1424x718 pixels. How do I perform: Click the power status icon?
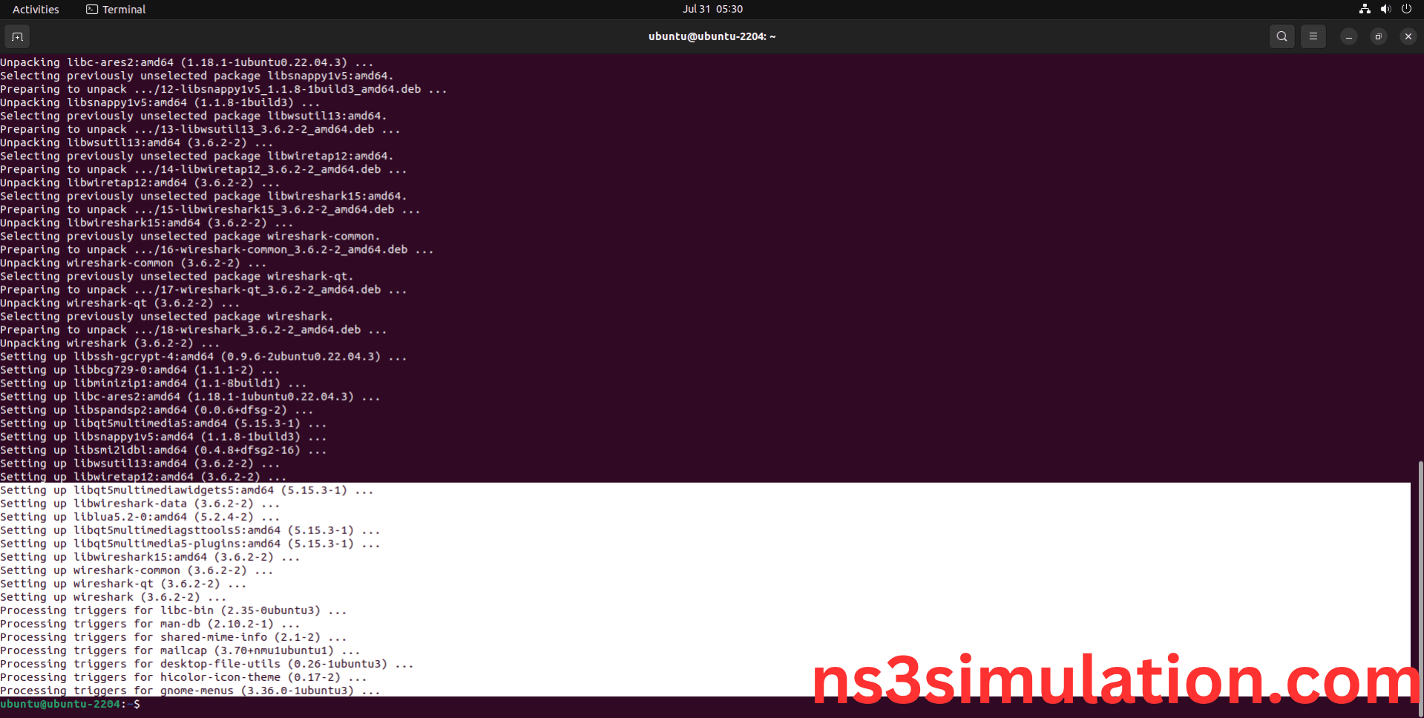point(1406,9)
